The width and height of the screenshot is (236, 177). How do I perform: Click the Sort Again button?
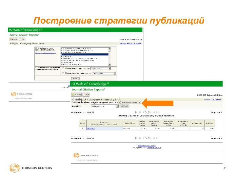(x=124, y=106)
